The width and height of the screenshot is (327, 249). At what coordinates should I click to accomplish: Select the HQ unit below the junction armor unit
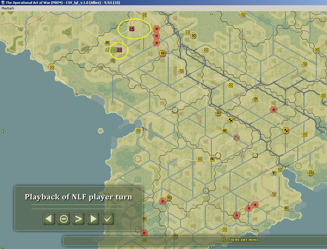(224, 131)
